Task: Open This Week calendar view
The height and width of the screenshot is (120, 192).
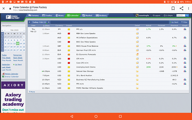Action: click(6, 58)
